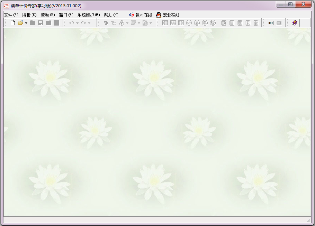315x226 pixels.
Task: Click the resize grip at window corner
Action: 309,220
